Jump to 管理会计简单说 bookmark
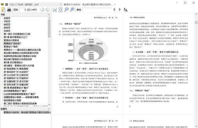This screenshot has height=128, width=198. point(11,40)
